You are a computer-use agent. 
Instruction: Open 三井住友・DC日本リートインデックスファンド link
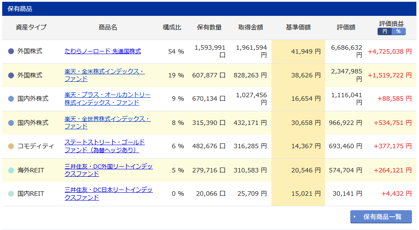tap(108, 193)
